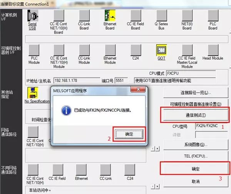Choose the GOT PLC-side interface icon
Screen dimensions: 231x194
(161, 50)
